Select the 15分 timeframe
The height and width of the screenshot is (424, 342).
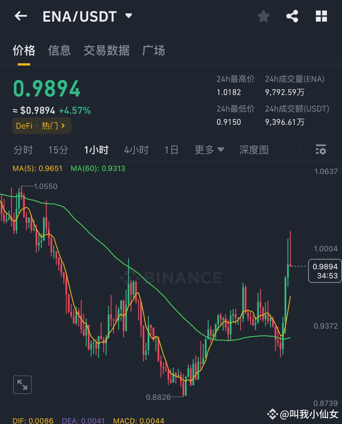point(58,150)
